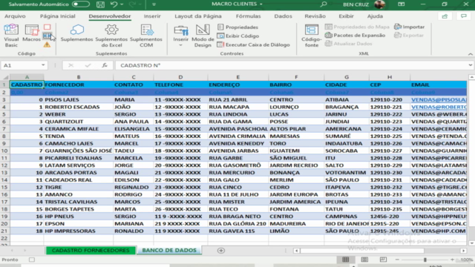Open VENDAS@ROBERTO email link

tap(439, 107)
